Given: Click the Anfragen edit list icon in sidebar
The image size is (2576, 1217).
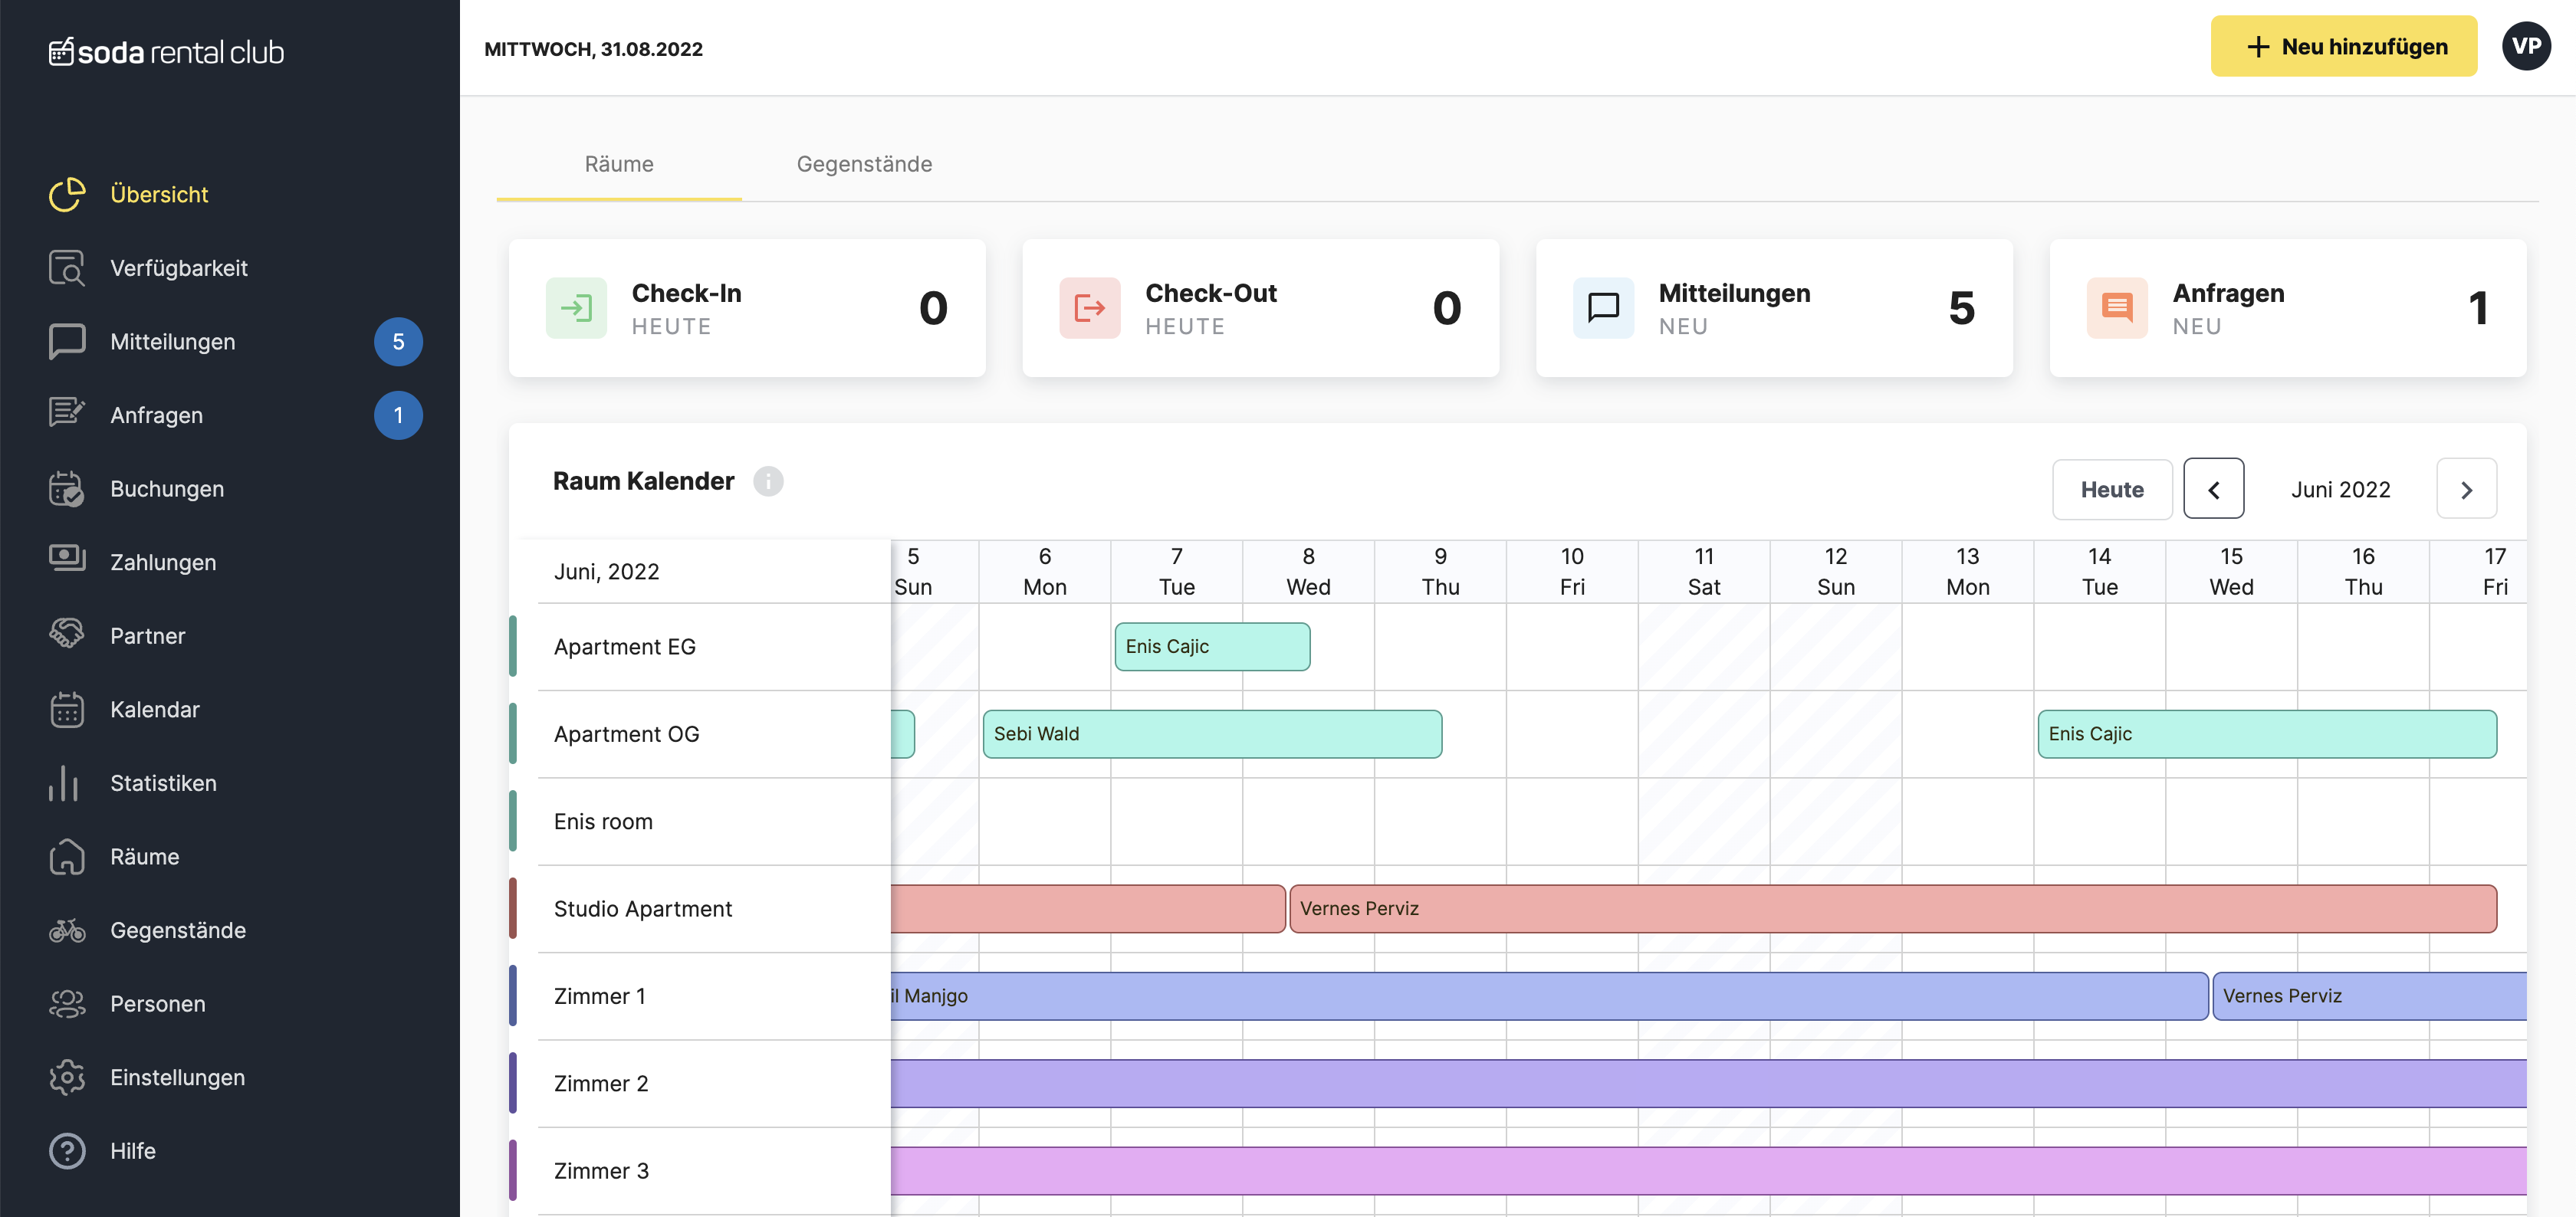Looking at the screenshot, I should [x=67, y=414].
